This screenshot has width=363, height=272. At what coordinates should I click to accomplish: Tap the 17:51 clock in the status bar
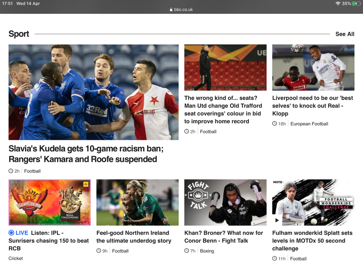7,4
